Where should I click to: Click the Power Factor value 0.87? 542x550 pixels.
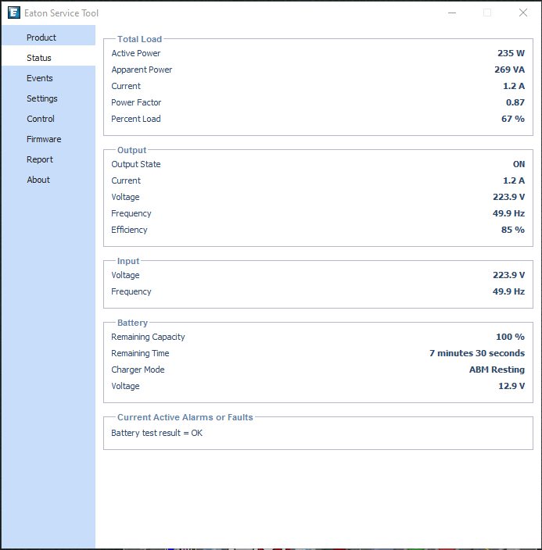coord(515,102)
